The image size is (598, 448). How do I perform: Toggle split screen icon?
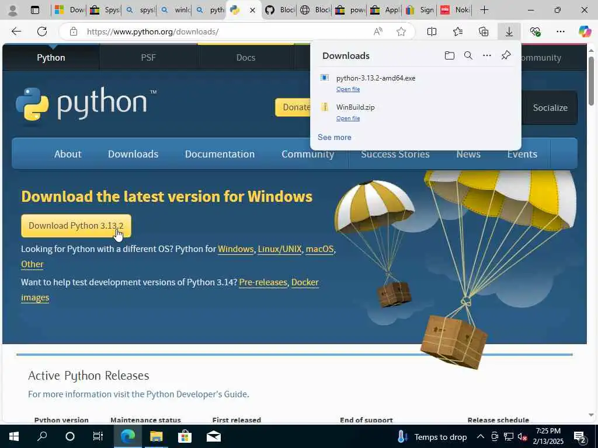pos(432,32)
